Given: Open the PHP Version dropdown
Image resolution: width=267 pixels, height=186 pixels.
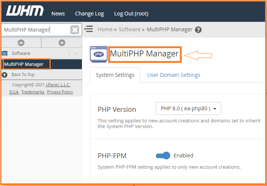Looking at the screenshot, I should [x=189, y=108].
